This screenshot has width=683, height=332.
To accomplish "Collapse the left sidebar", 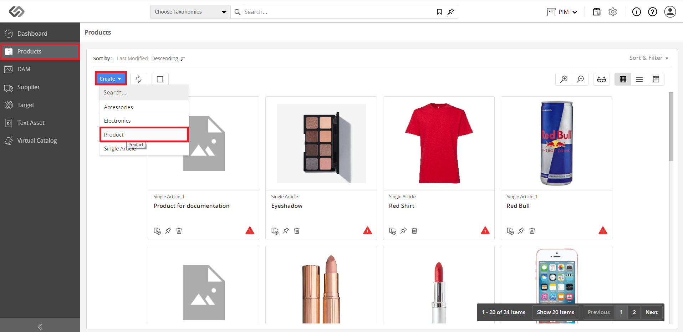I will [x=40, y=326].
